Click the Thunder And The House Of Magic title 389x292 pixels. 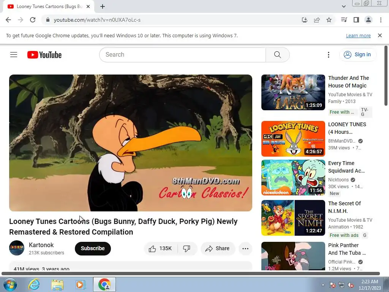[x=349, y=82]
